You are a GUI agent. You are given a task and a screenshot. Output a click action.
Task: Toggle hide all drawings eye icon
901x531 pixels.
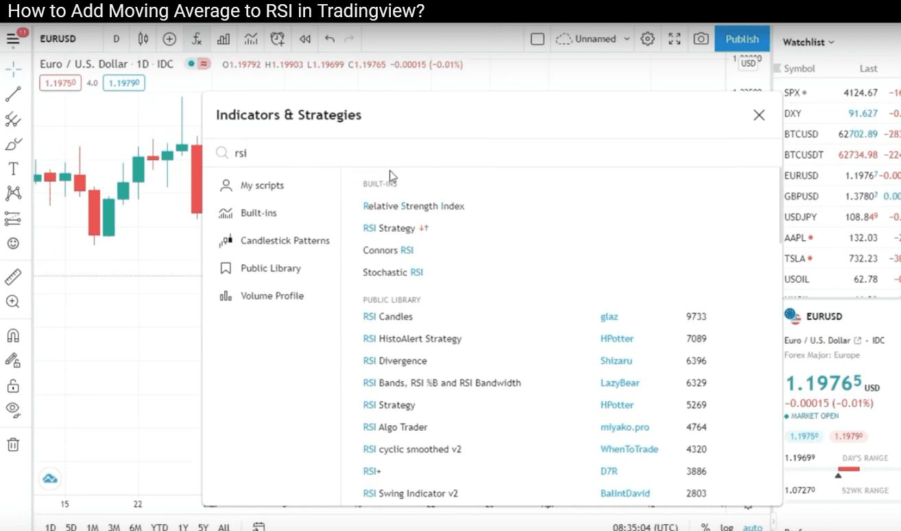(13, 410)
